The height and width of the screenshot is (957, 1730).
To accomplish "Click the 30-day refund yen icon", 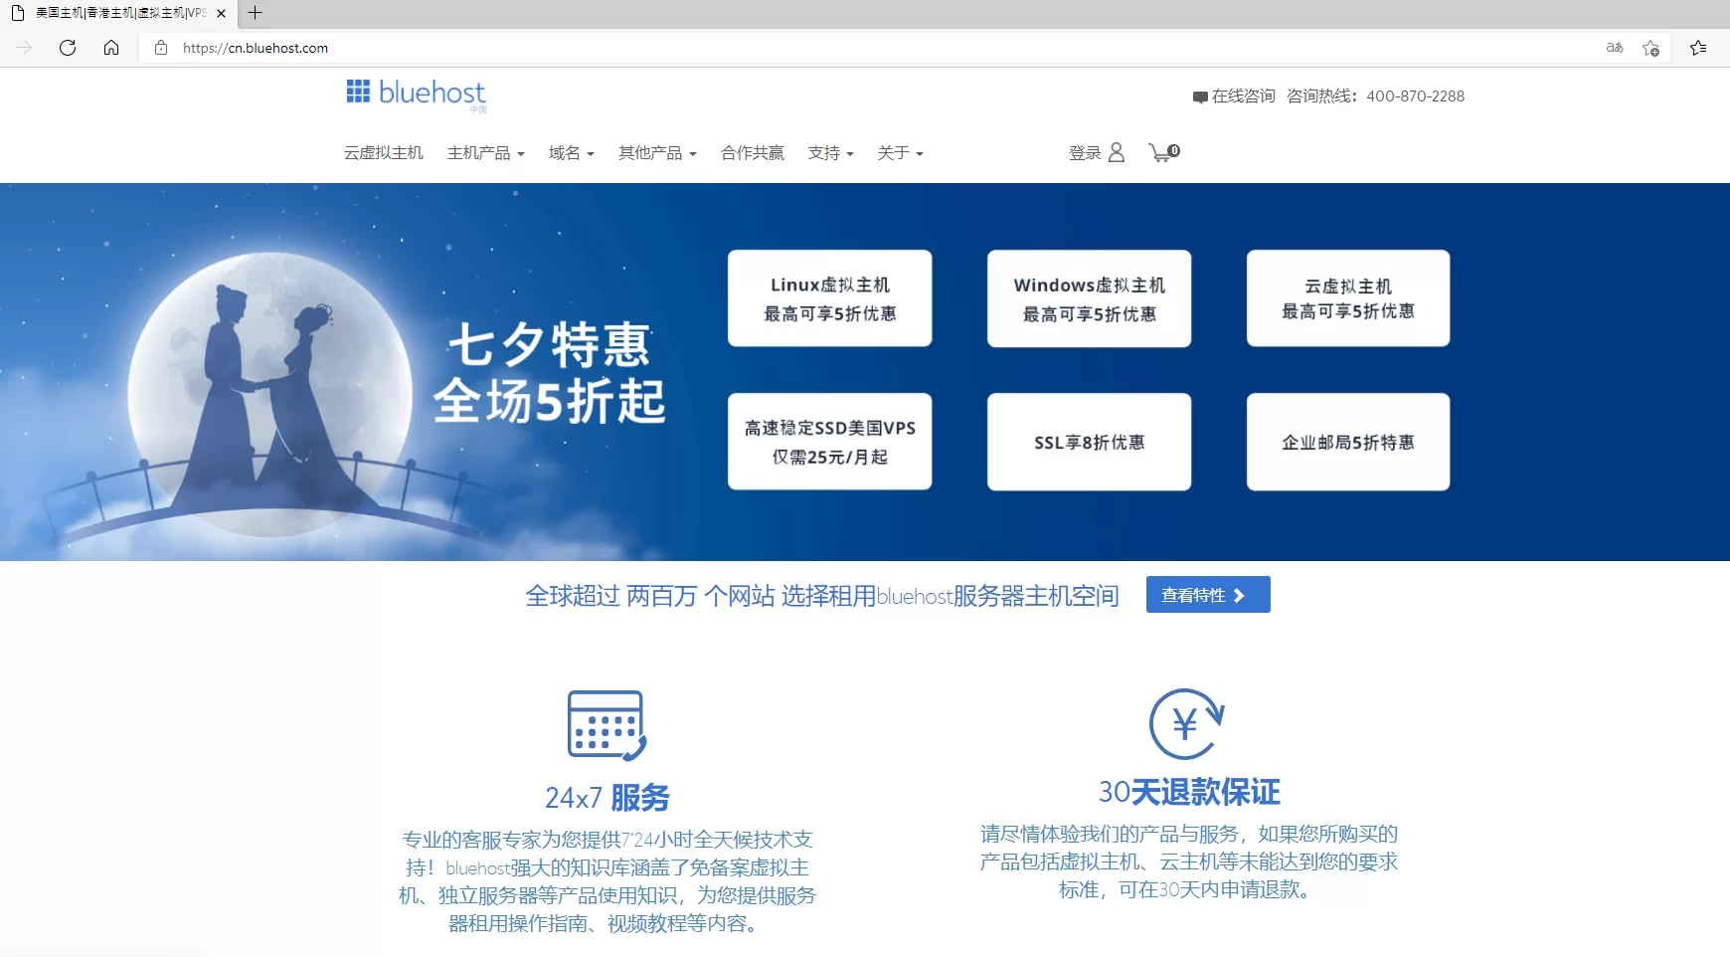I will 1187,724.
